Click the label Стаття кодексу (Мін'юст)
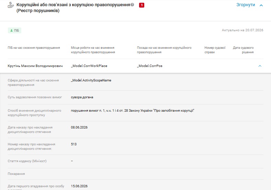The width and height of the screenshot is (271, 190). point(27,161)
